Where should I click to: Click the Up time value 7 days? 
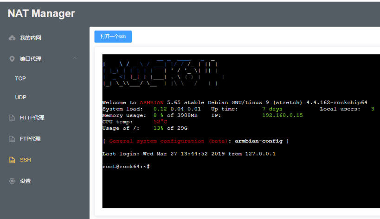[272, 109]
